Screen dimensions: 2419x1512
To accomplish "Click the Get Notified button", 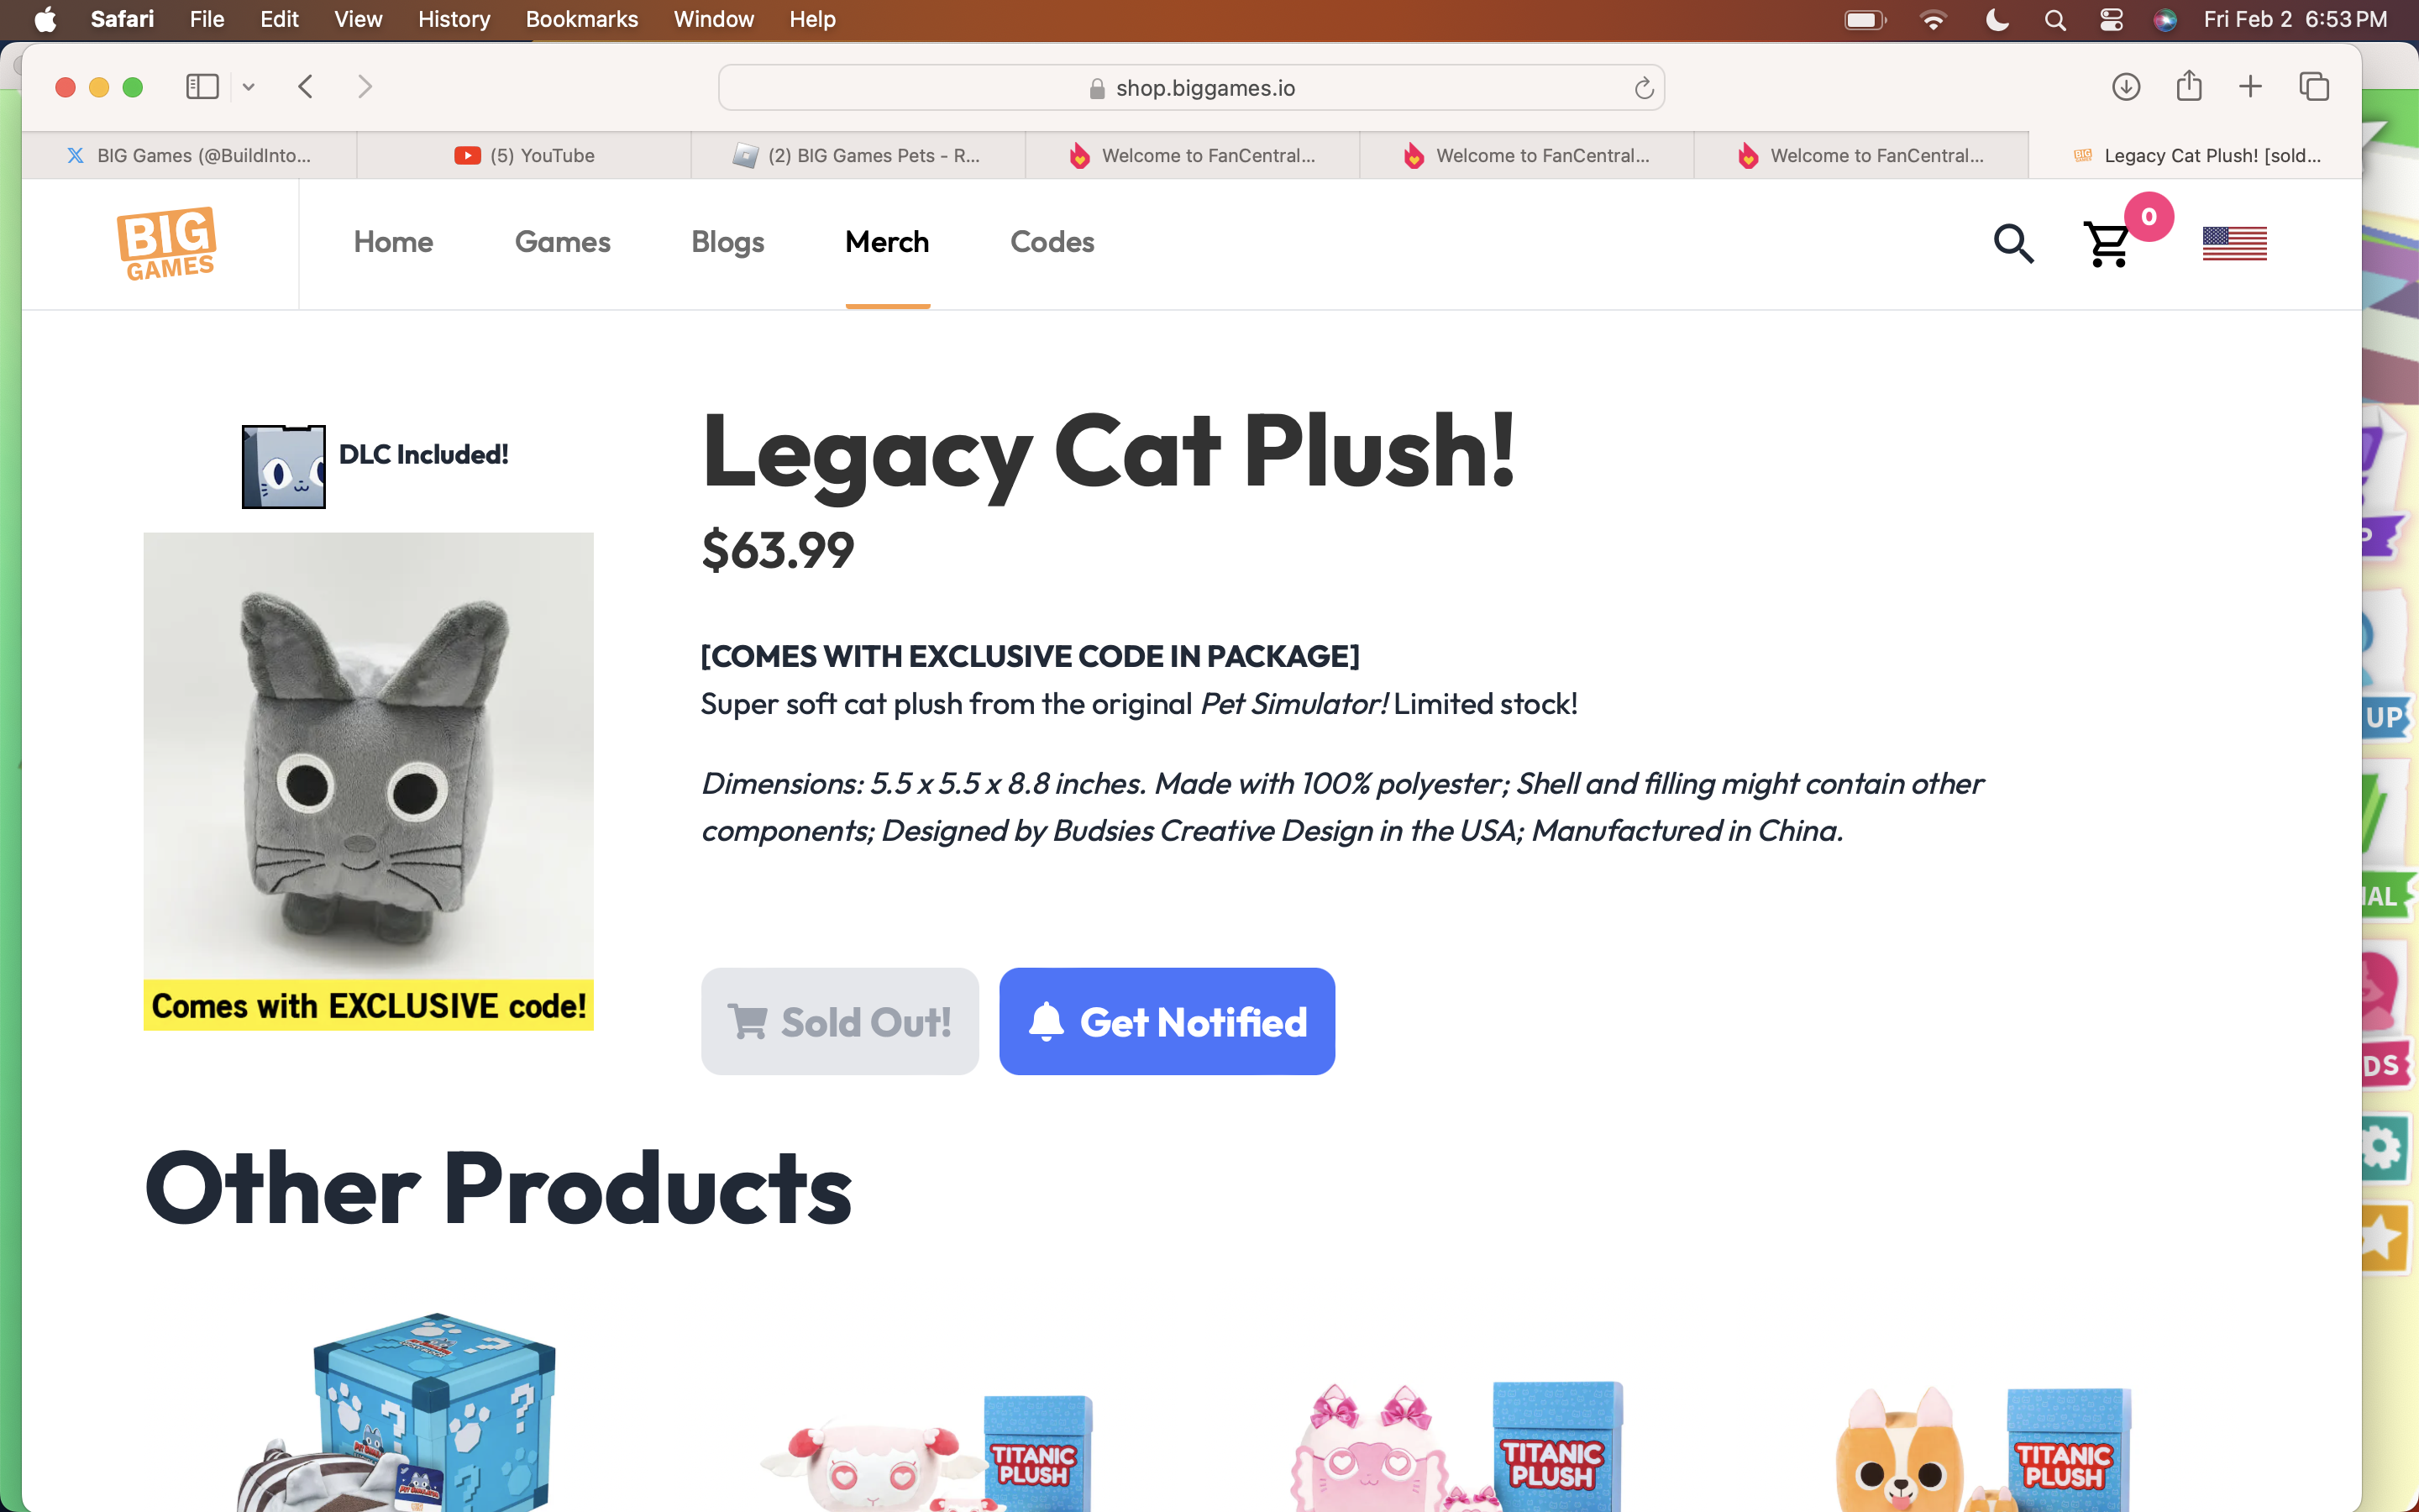I will point(1167,1021).
